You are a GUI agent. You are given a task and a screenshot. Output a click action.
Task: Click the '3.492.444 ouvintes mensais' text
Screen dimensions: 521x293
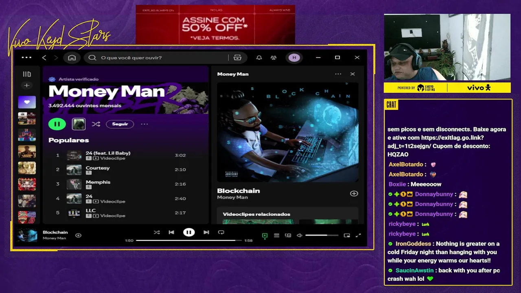85,105
